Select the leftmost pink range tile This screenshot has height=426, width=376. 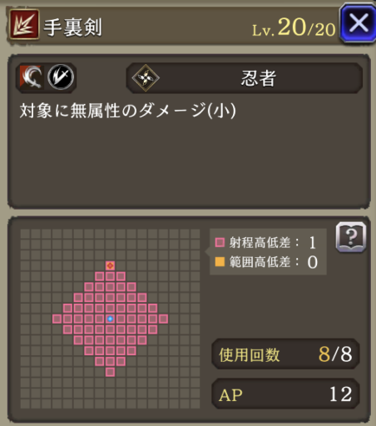click(57, 319)
